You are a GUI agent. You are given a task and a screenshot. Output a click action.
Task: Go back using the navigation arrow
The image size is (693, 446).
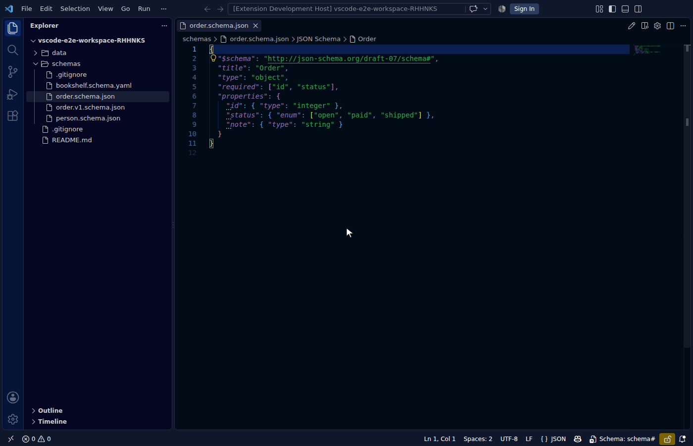pos(207,9)
